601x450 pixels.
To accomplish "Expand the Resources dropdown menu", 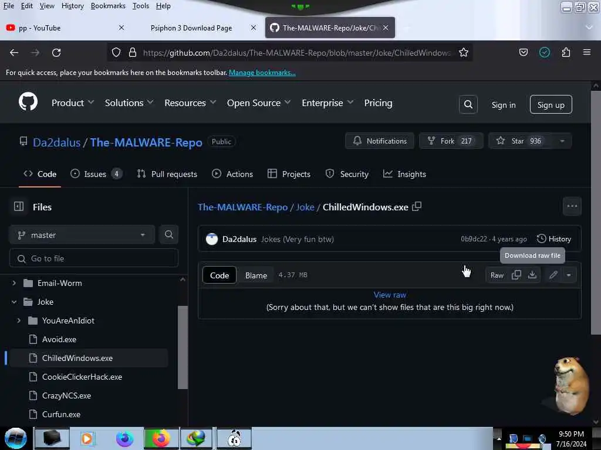I will pos(190,103).
